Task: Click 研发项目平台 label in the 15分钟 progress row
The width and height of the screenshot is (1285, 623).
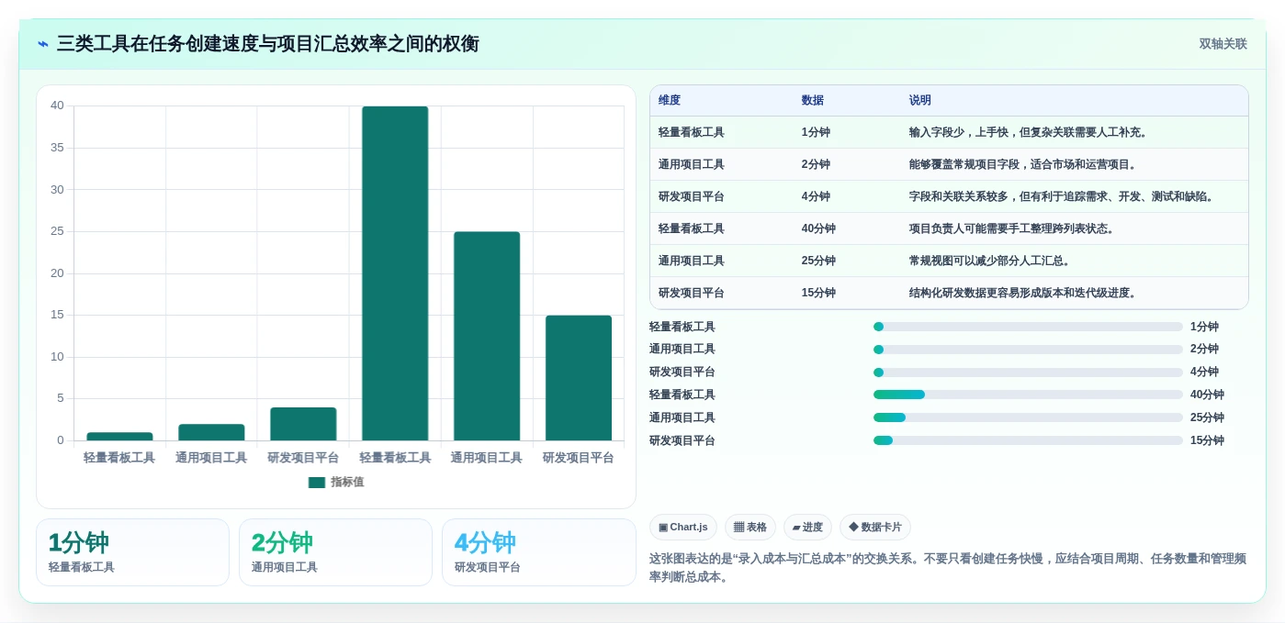Action: pos(682,440)
